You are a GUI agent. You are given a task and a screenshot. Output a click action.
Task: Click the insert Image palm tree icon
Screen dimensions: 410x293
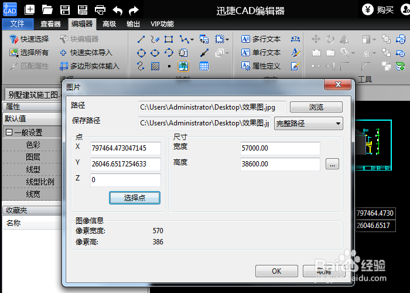(x=183, y=66)
